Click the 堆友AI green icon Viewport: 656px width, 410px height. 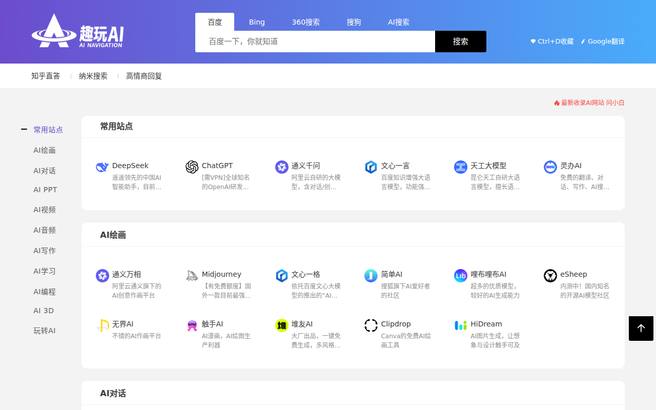click(x=282, y=325)
